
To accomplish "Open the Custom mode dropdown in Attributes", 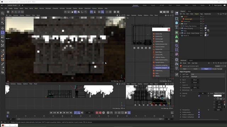I will click(220, 66).
